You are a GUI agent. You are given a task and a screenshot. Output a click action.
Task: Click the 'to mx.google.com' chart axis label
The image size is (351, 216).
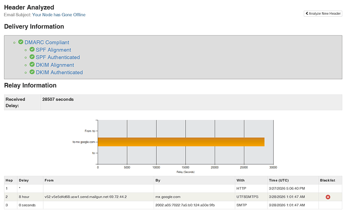tap(84, 142)
